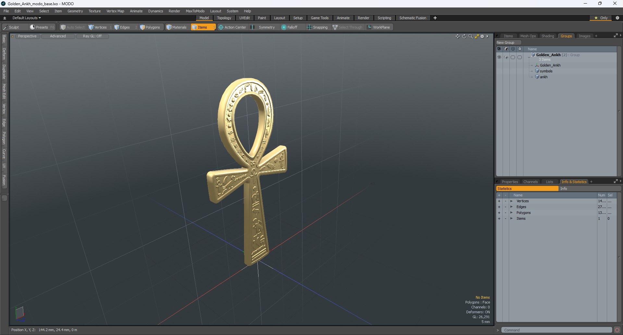Click the viewport rotate control icon
The height and width of the screenshot is (335, 623).
point(464,36)
